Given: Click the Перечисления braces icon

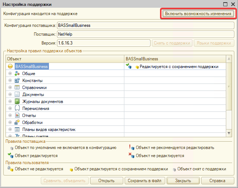Looking at the screenshot, I should [x=17, y=109].
